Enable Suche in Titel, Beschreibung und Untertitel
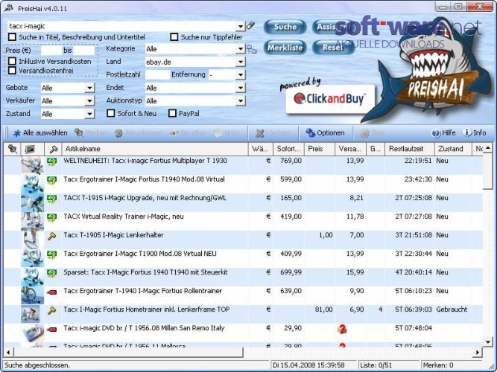 pos(13,37)
